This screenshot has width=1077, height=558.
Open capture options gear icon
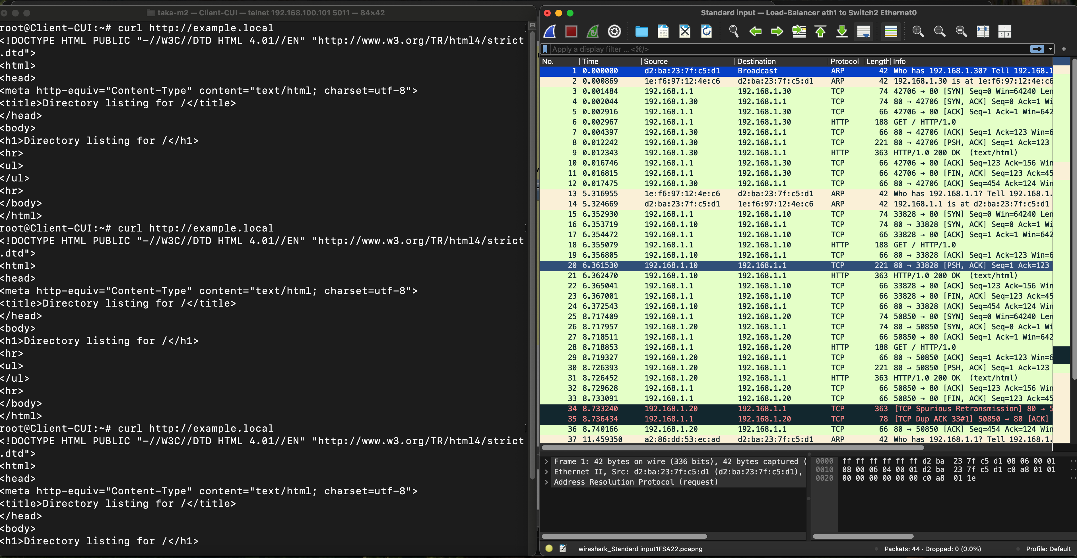(x=614, y=31)
